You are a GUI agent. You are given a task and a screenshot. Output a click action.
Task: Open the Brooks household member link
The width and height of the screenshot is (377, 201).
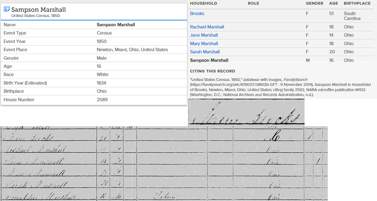coord(197,13)
